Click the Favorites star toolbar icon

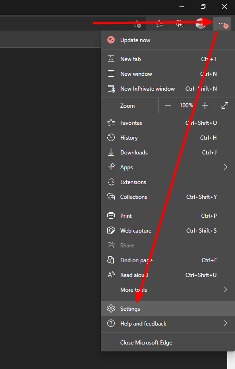click(x=160, y=24)
